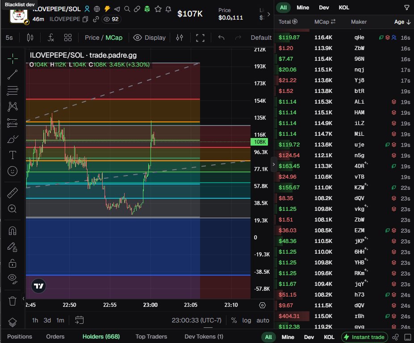
Task: Toggle magnet mode for drawings
Action: pos(13,231)
